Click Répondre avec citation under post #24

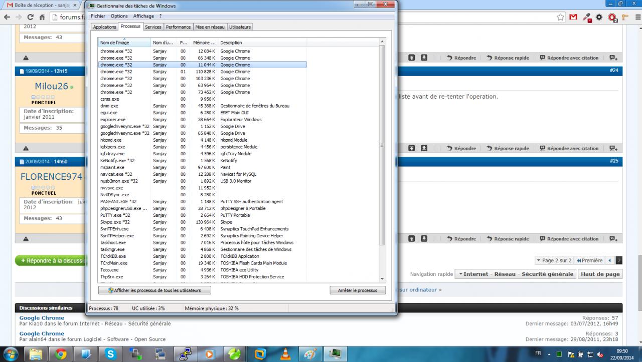coord(569,148)
